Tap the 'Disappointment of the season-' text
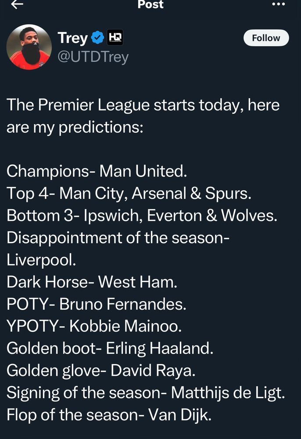This screenshot has height=439, width=301. (x=118, y=237)
